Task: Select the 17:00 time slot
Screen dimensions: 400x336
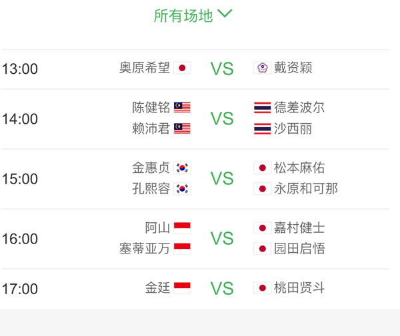Action: click(20, 289)
